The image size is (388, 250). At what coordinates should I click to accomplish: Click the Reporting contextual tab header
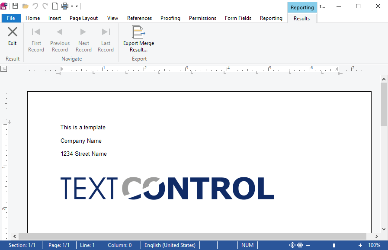tap(302, 7)
